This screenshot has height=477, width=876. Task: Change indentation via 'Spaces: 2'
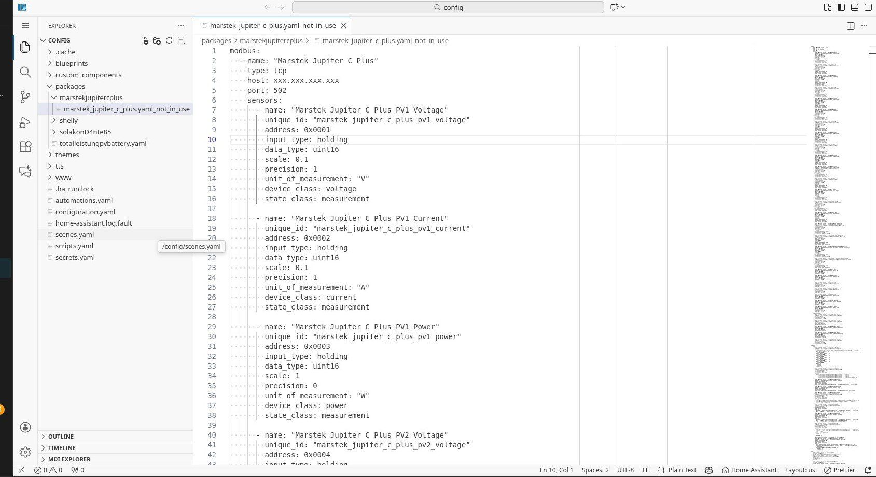pyautogui.click(x=595, y=470)
